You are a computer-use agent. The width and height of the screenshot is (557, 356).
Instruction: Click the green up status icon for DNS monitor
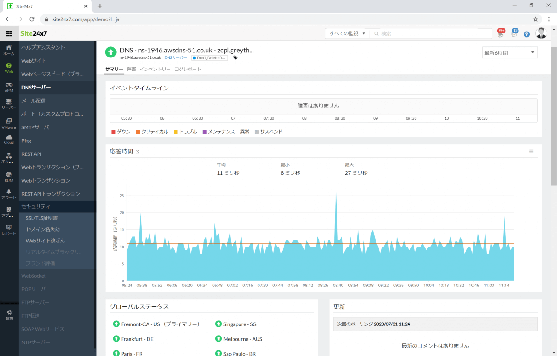111,52
